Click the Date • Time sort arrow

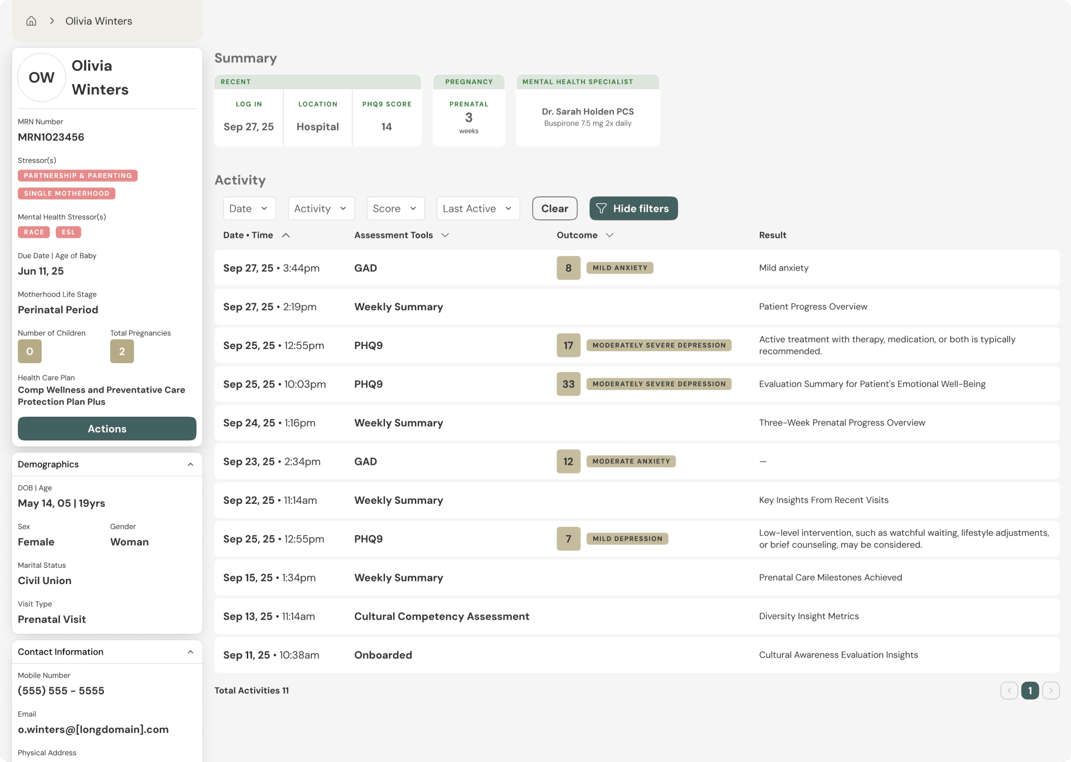(x=286, y=235)
